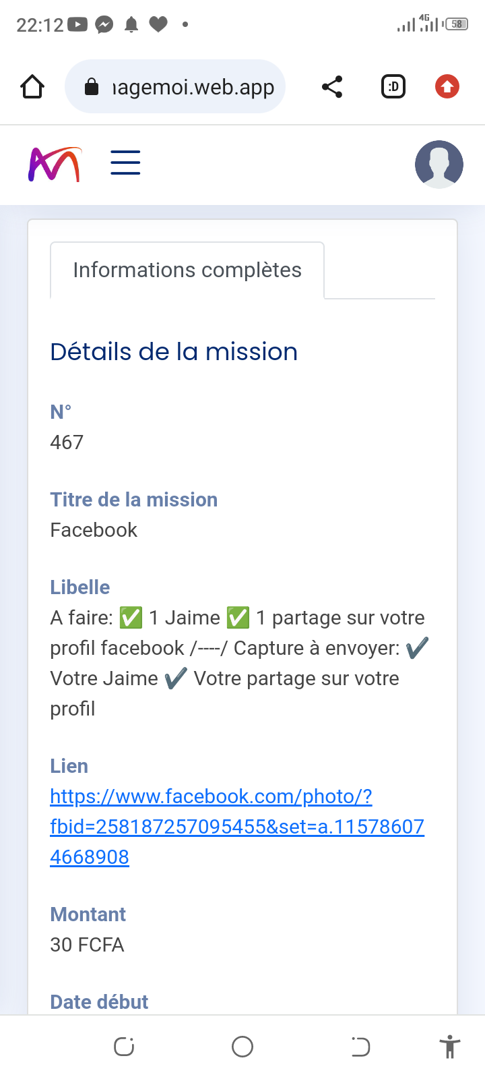
Task: Tap the 30 FCFA amount value
Action: click(x=87, y=945)
